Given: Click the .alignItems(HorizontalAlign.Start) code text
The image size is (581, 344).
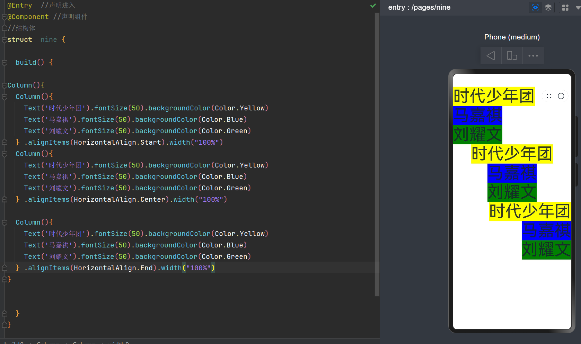Looking at the screenshot, I should (x=94, y=142).
